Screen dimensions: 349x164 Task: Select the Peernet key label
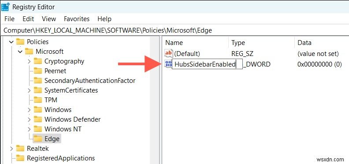pyautogui.click(x=55, y=71)
